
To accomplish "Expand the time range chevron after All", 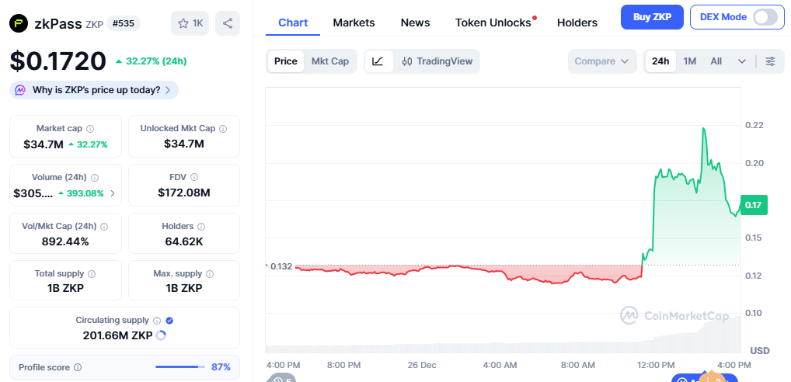I will coord(742,61).
